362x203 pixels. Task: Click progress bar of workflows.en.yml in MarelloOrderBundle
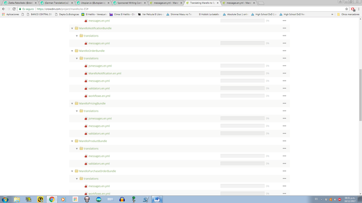[243, 96]
